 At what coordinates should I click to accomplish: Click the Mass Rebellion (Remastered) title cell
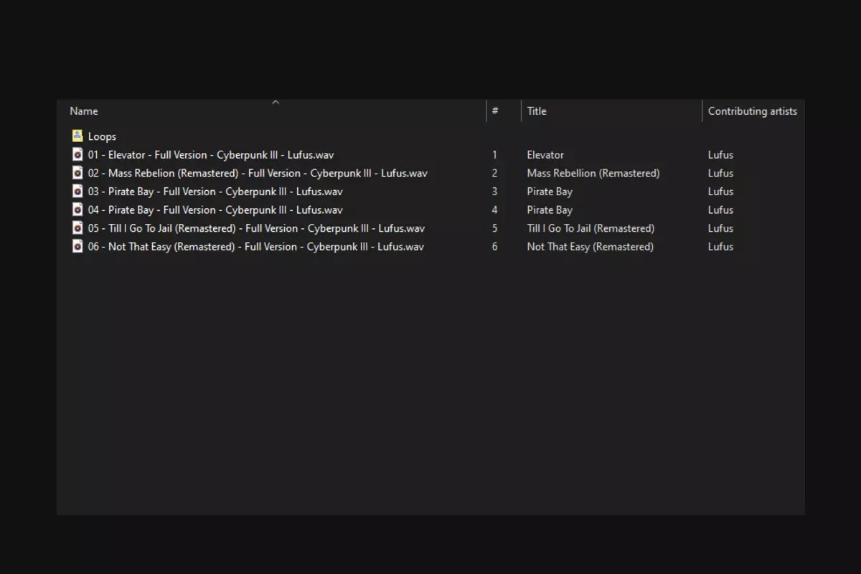[x=593, y=173]
